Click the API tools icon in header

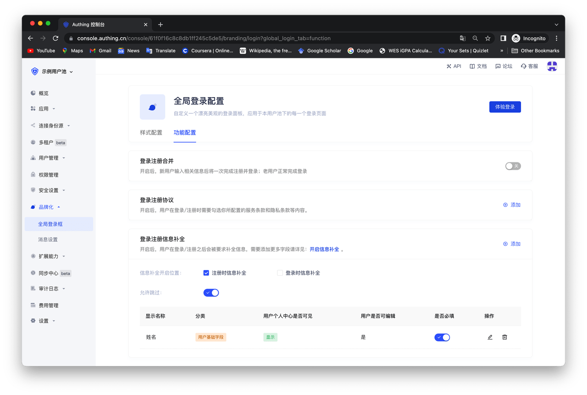click(449, 67)
